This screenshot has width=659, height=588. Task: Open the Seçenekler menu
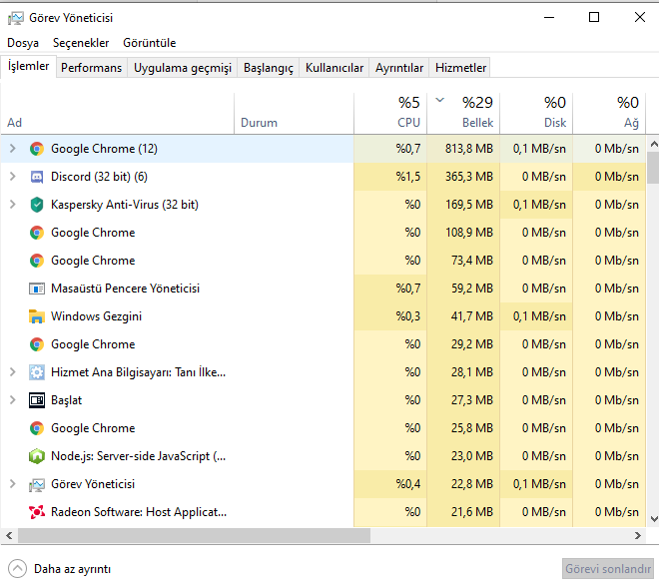(x=81, y=43)
